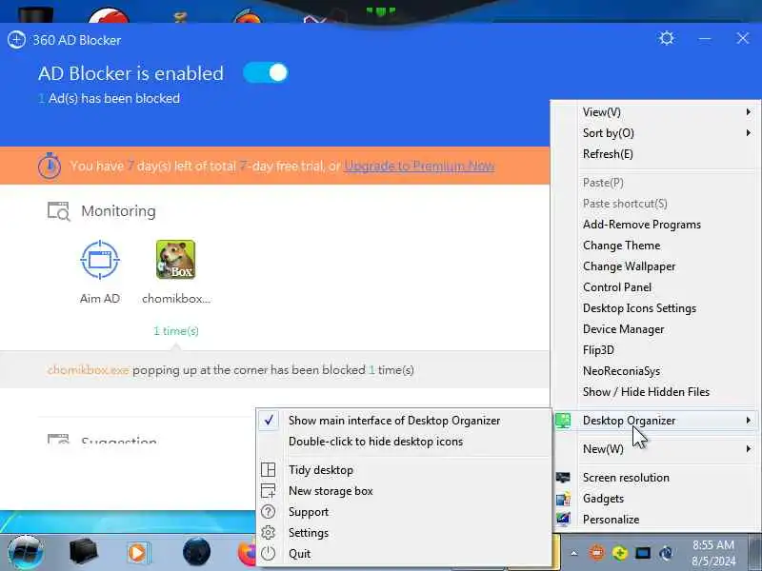Click the Screen resolution monitor icon
The height and width of the screenshot is (571, 762).
[563, 478]
